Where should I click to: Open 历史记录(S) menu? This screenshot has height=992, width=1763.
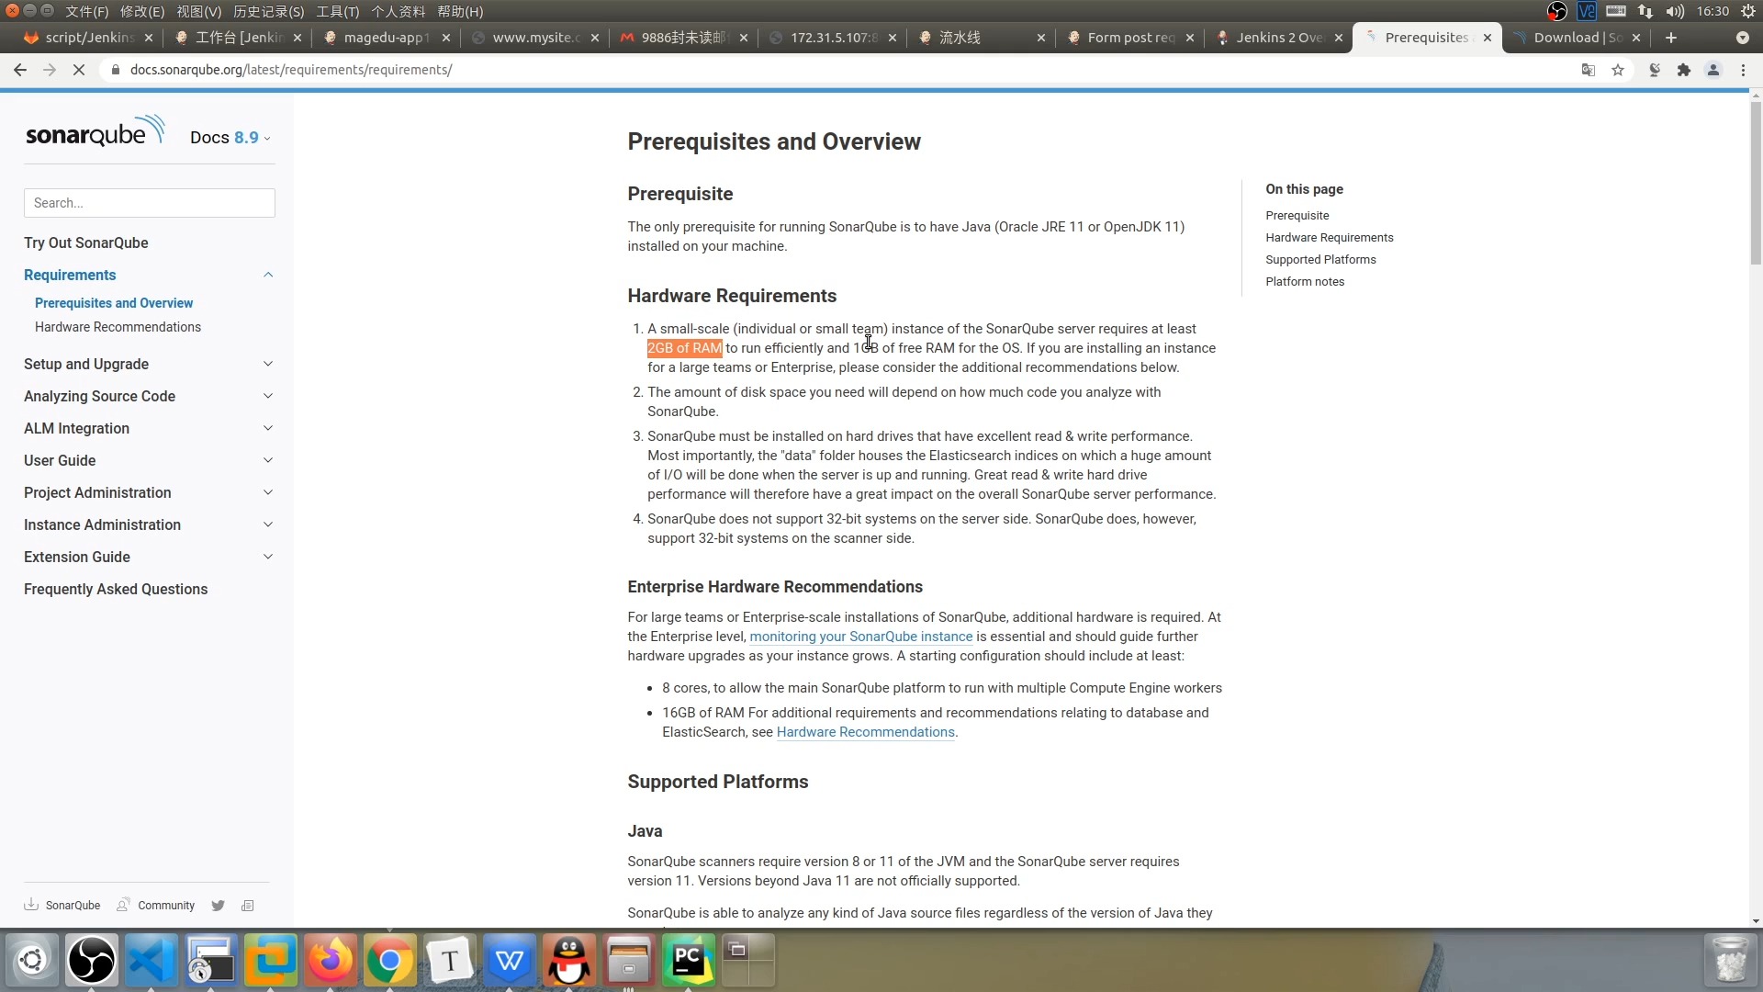coord(269,11)
